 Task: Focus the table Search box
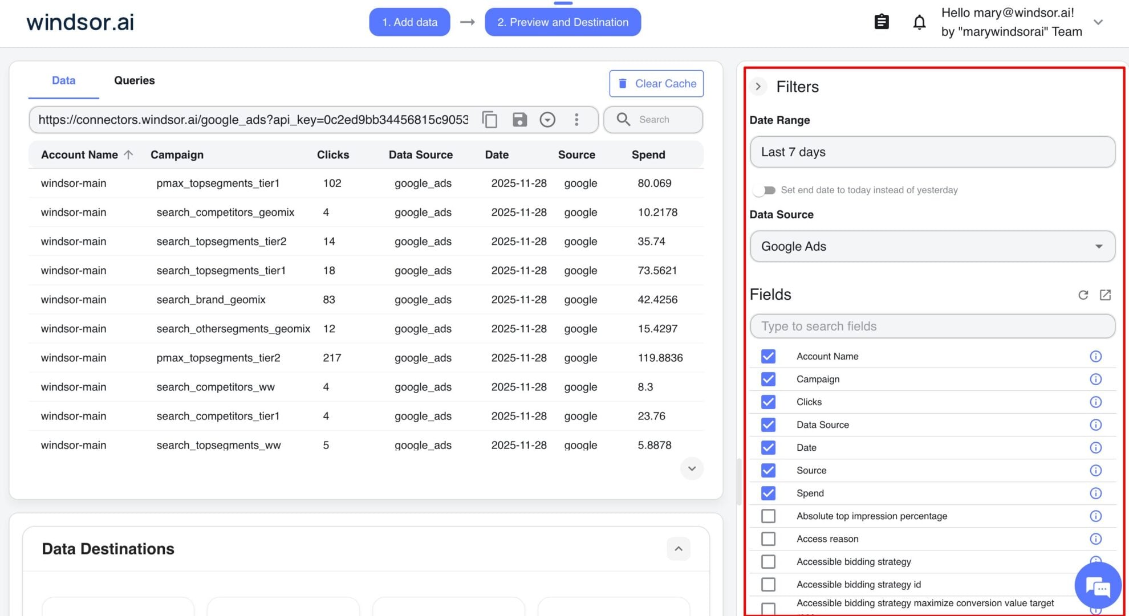coord(653,120)
